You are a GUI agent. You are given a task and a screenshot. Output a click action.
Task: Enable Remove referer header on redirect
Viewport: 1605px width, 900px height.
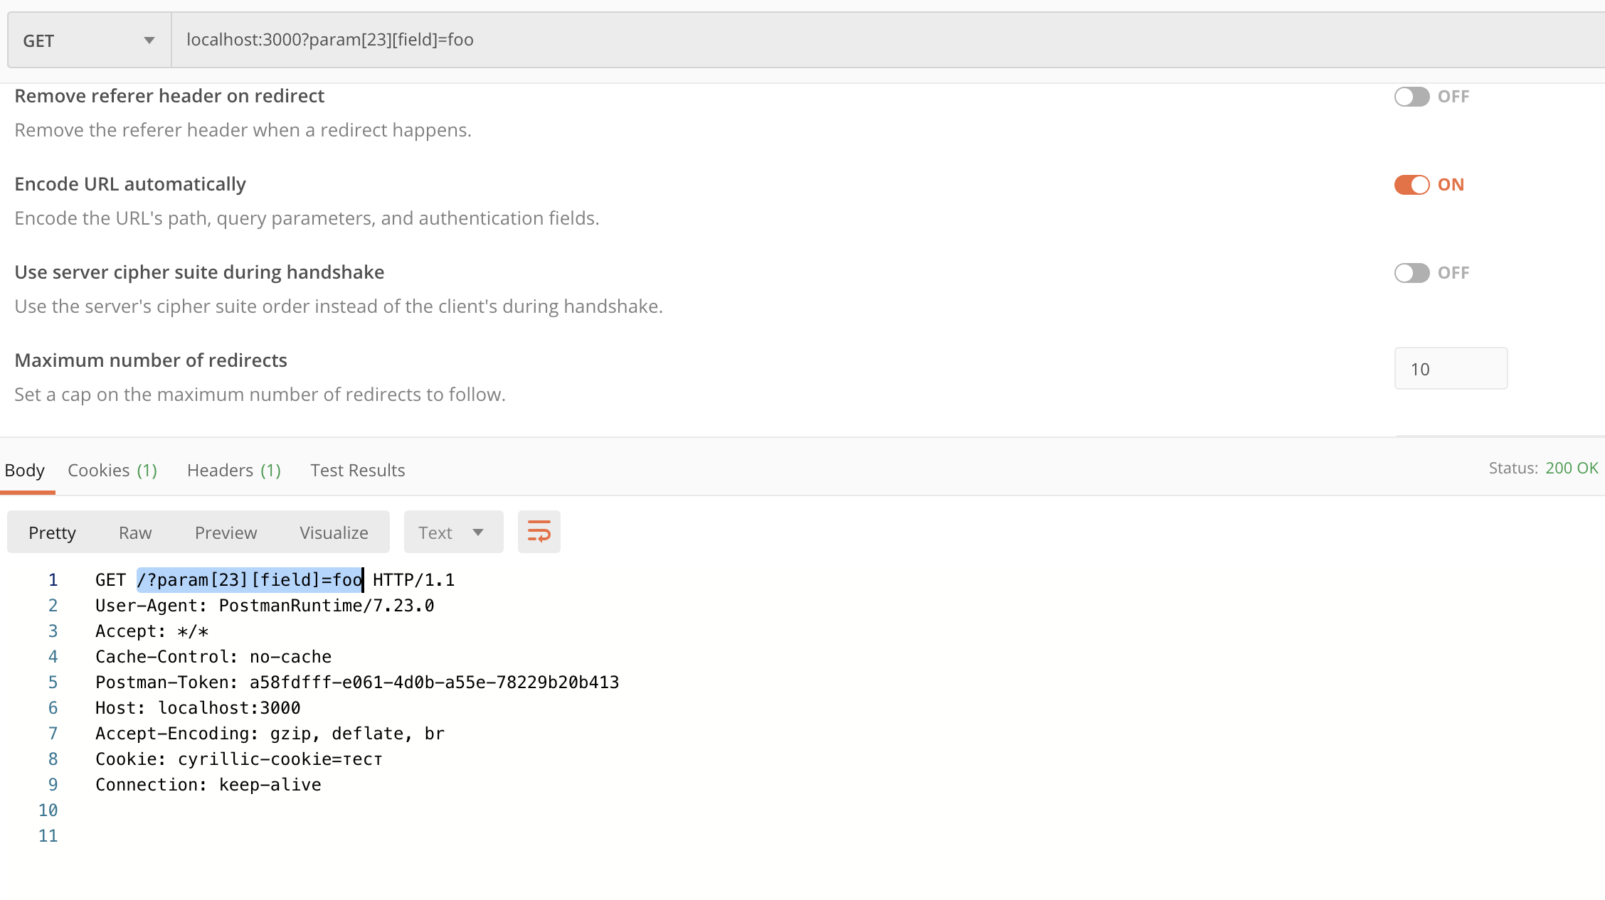1412,96
